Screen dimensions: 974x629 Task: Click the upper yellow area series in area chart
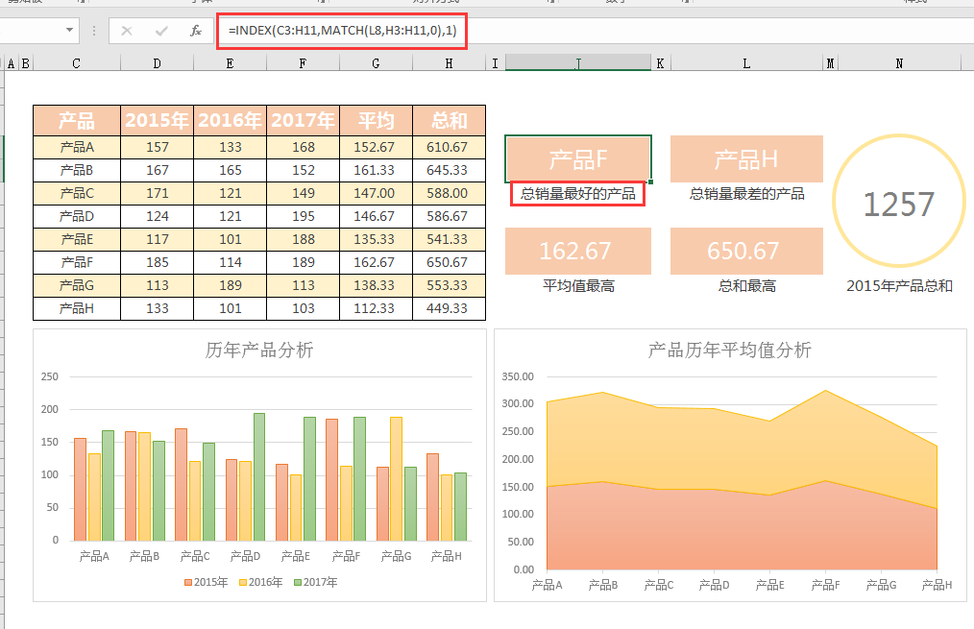742,448
